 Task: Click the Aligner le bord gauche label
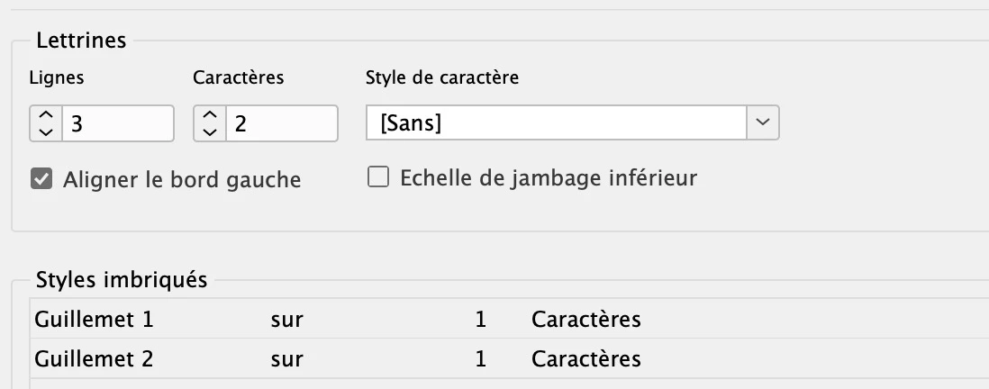pos(182,179)
